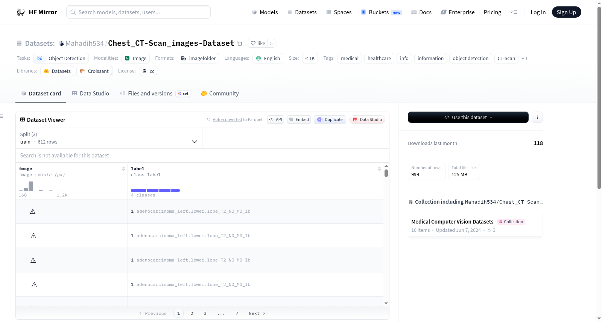This screenshot has height=322, width=602.
Task: Click the <1K size tag
Action: click(310, 58)
